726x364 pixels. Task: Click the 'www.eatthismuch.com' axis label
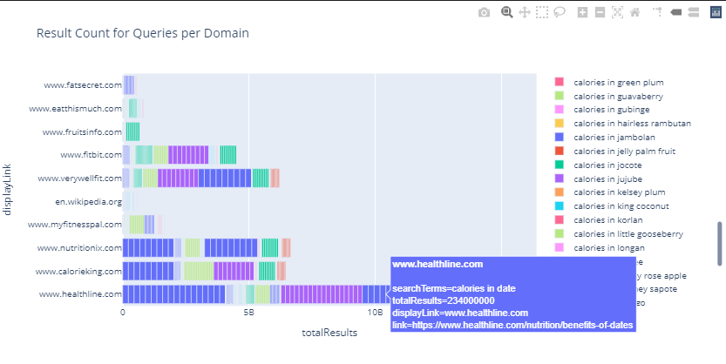coord(75,109)
